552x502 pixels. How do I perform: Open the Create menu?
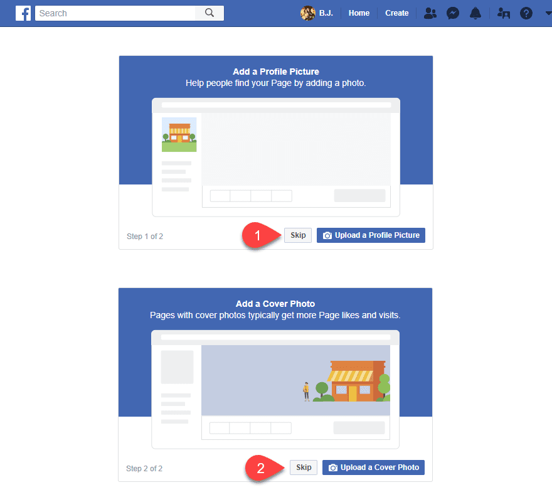click(397, 13)
